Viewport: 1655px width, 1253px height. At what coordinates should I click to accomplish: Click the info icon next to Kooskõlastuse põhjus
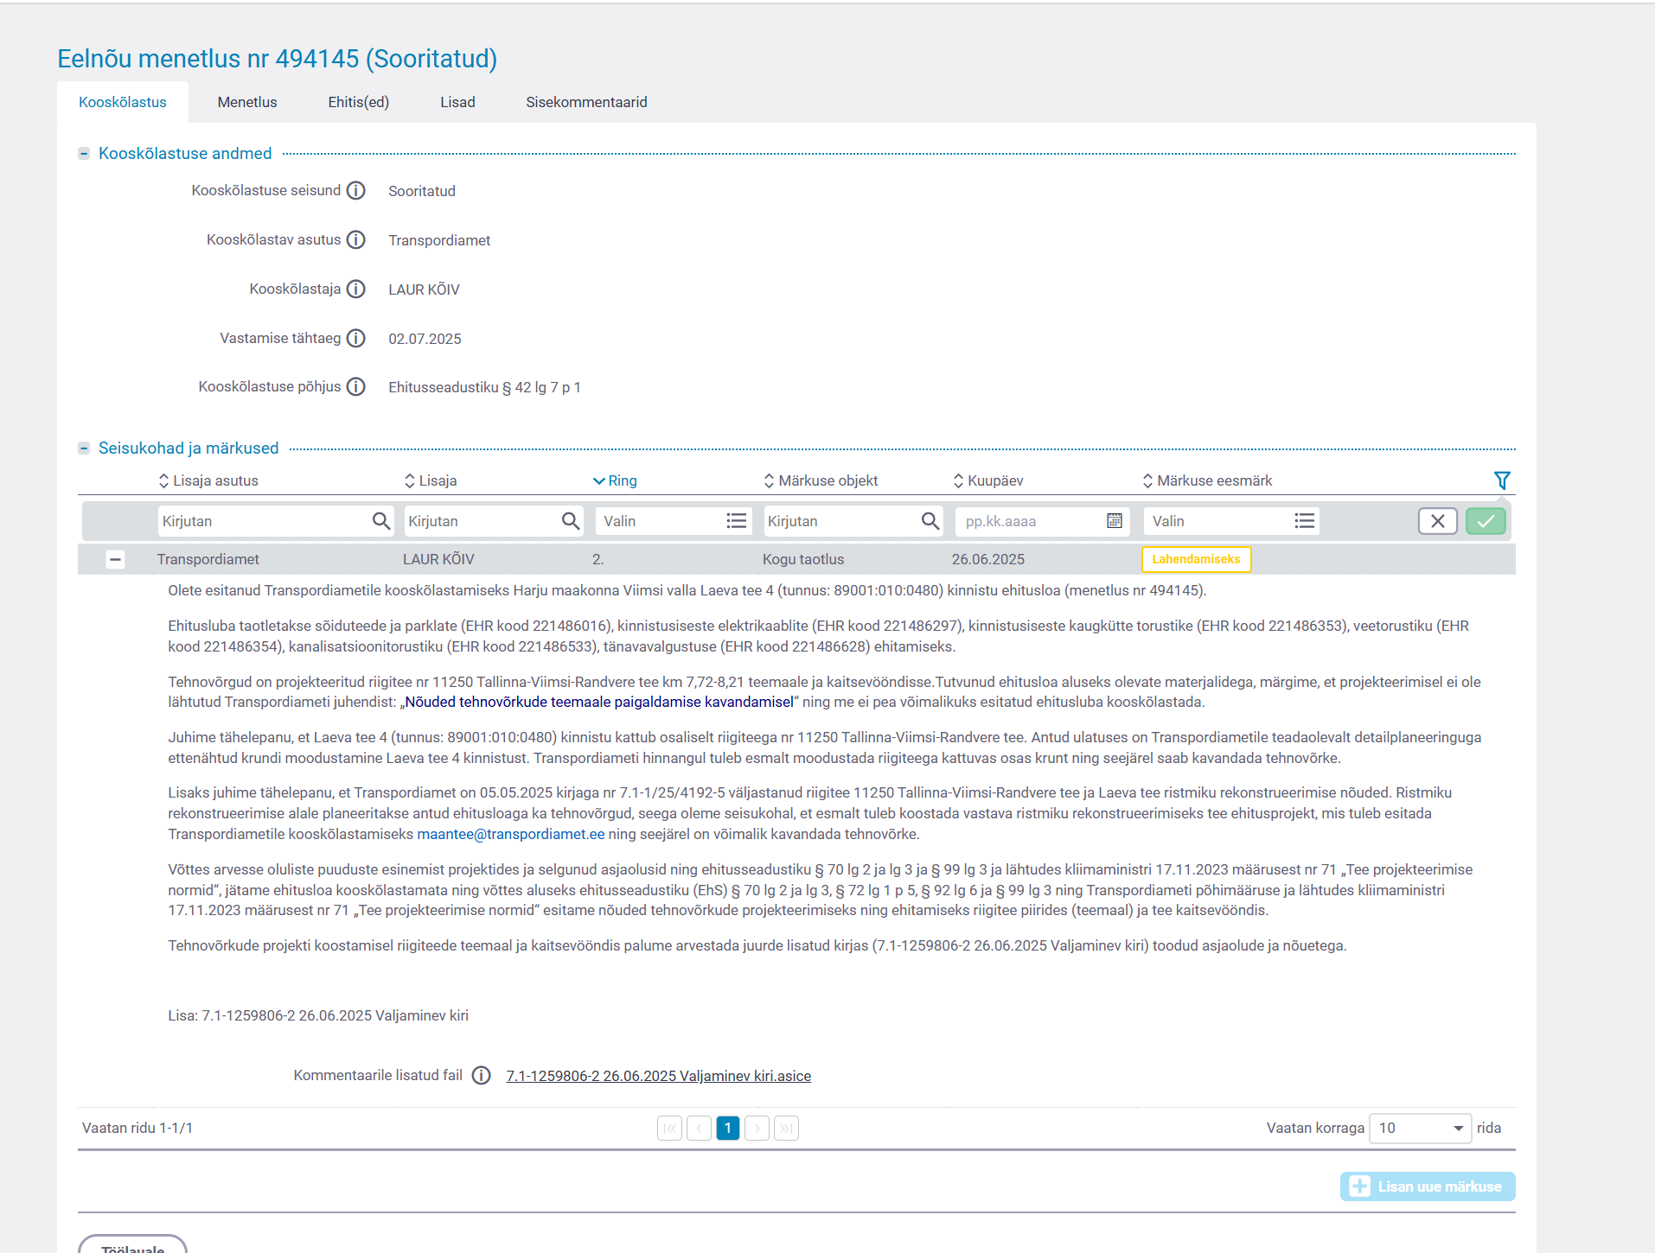coord(356,386)
